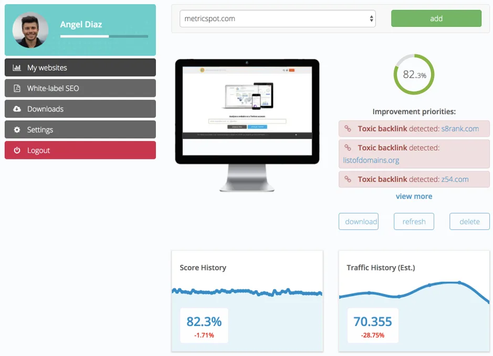Viewport: 493px width, 356px height.
Task: Click link icon in z54.com toxic backlink row
Action: pyautogui.click(x=348, y=179)
